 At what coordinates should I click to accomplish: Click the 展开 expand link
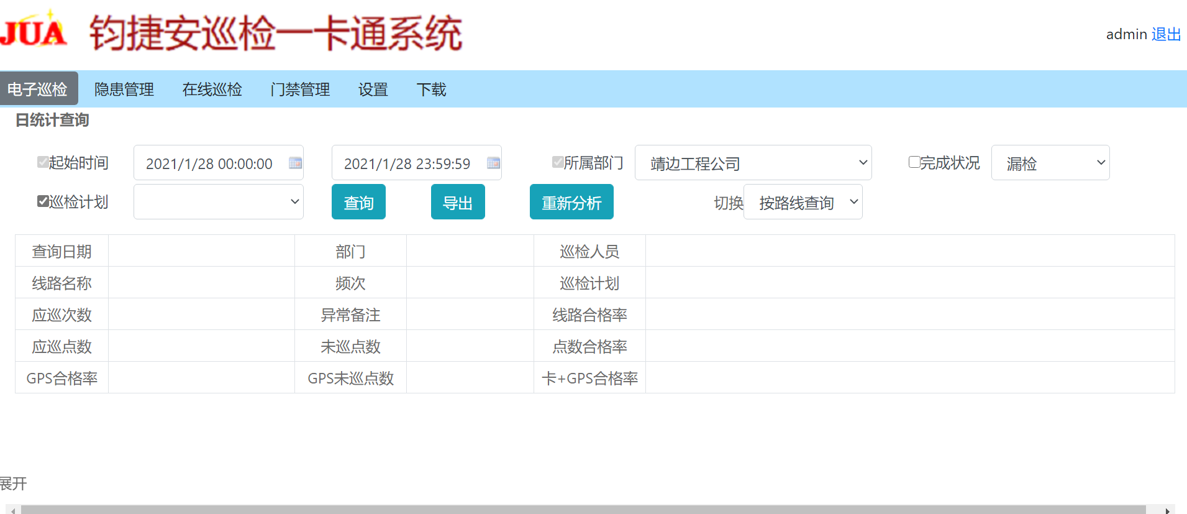pyautogui.click(x=13, y=484)
